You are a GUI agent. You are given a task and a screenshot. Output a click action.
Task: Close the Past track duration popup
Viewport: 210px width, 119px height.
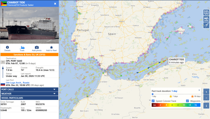[199, 90]
